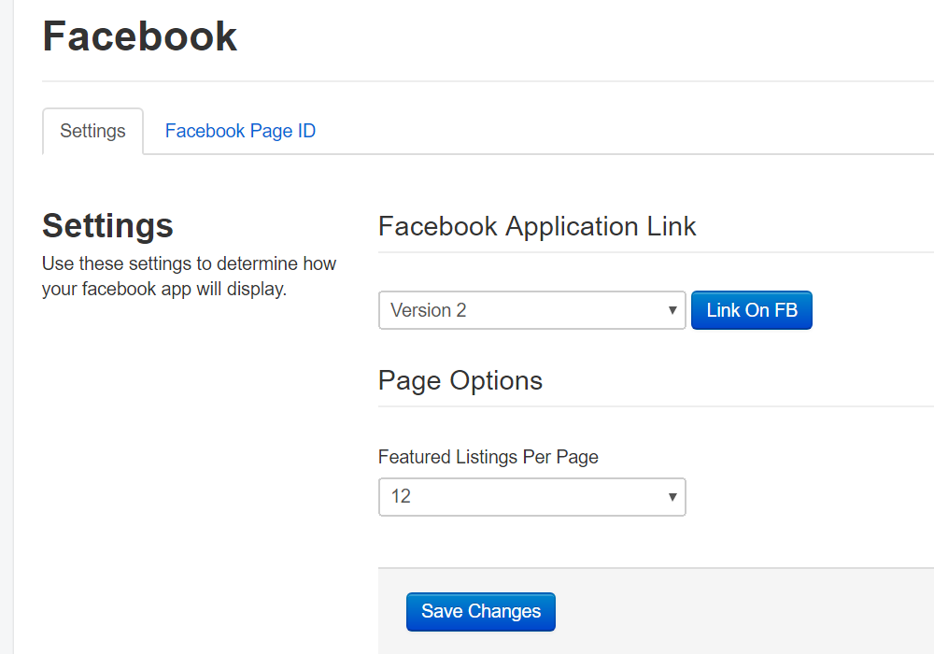Screen dimensions: 934x654
Task: Open the Version 2 dropdown
Action: point(532,310)
